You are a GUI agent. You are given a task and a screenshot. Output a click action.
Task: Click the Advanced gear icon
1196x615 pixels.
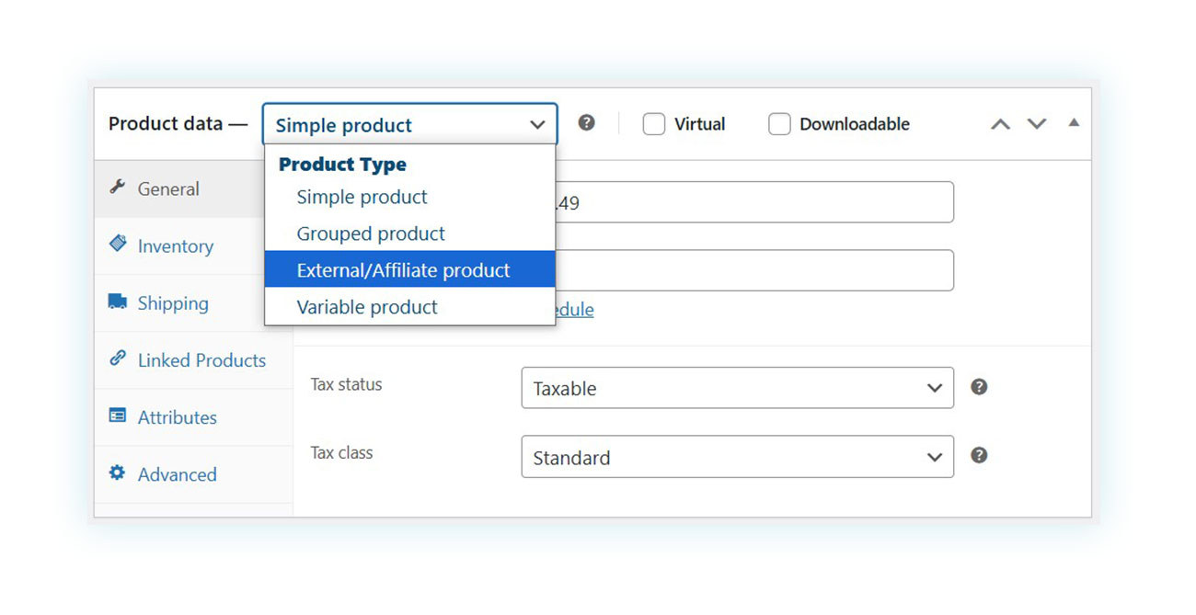[x=117, y=473]
